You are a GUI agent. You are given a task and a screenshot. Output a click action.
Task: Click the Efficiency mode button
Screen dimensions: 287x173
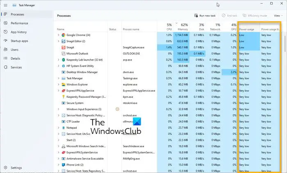[255, 16]
